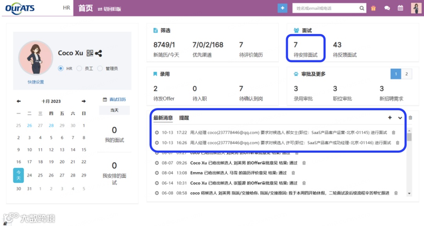Go to previous month with left arrow
This screenshot has height=226, width=424.
pos(18,101)
